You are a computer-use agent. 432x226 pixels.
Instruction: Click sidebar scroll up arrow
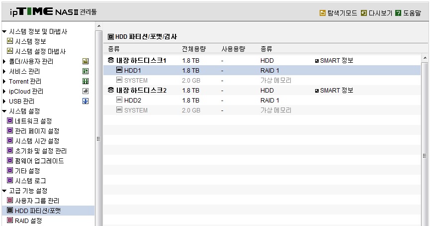(99, 26)
